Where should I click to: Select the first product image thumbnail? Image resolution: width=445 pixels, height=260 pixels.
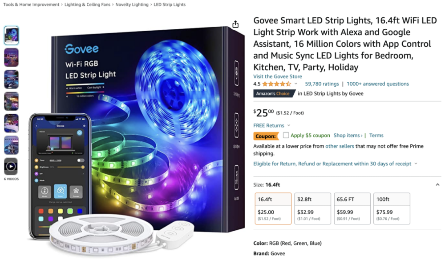click(12, 36)
